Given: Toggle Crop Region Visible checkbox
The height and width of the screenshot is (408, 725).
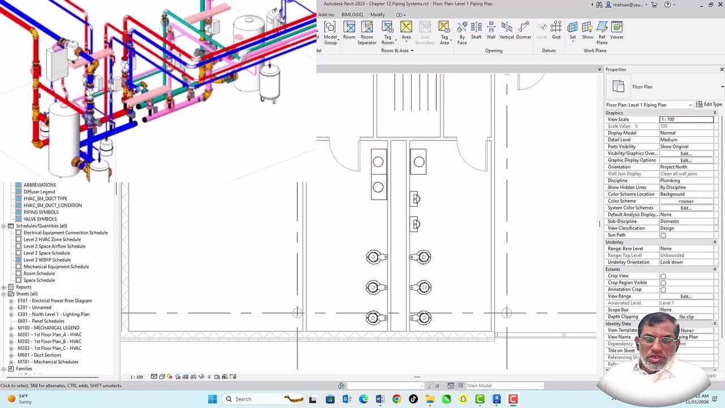Looking at the screenshot, I should 663,283.
